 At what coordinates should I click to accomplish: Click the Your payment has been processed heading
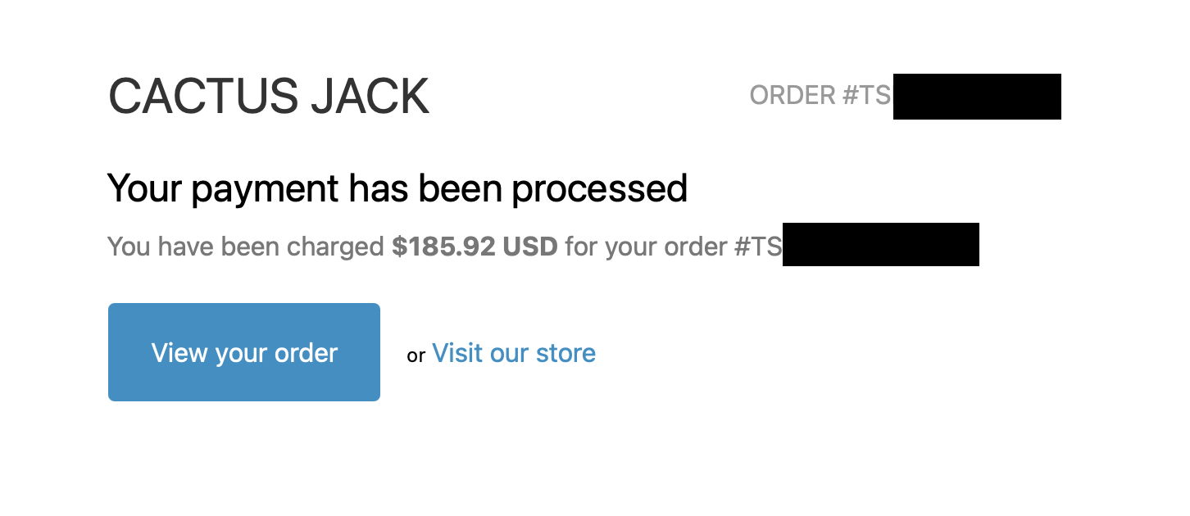click(x=397, y=188)
